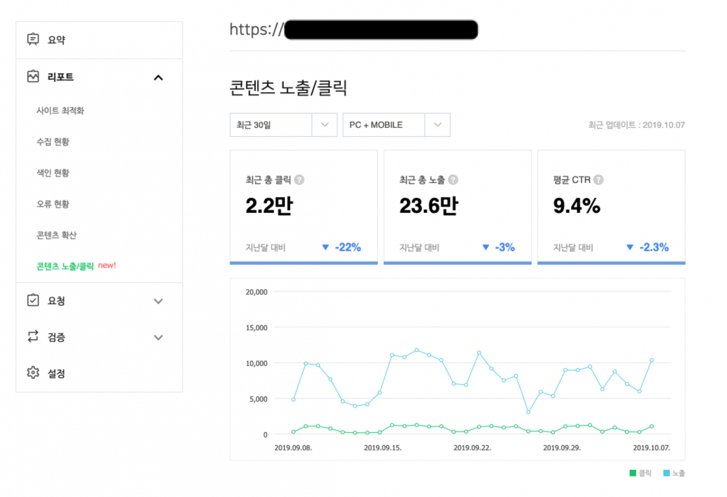Open the 설정 settings gear icon
Viewport: 727px width, 497px height.
coord(33,373)
